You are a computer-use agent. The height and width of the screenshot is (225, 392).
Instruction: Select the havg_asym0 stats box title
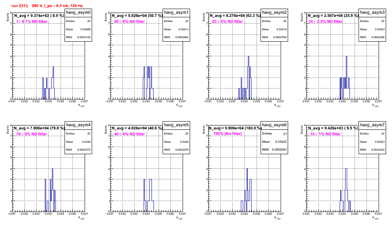(78, 13)
